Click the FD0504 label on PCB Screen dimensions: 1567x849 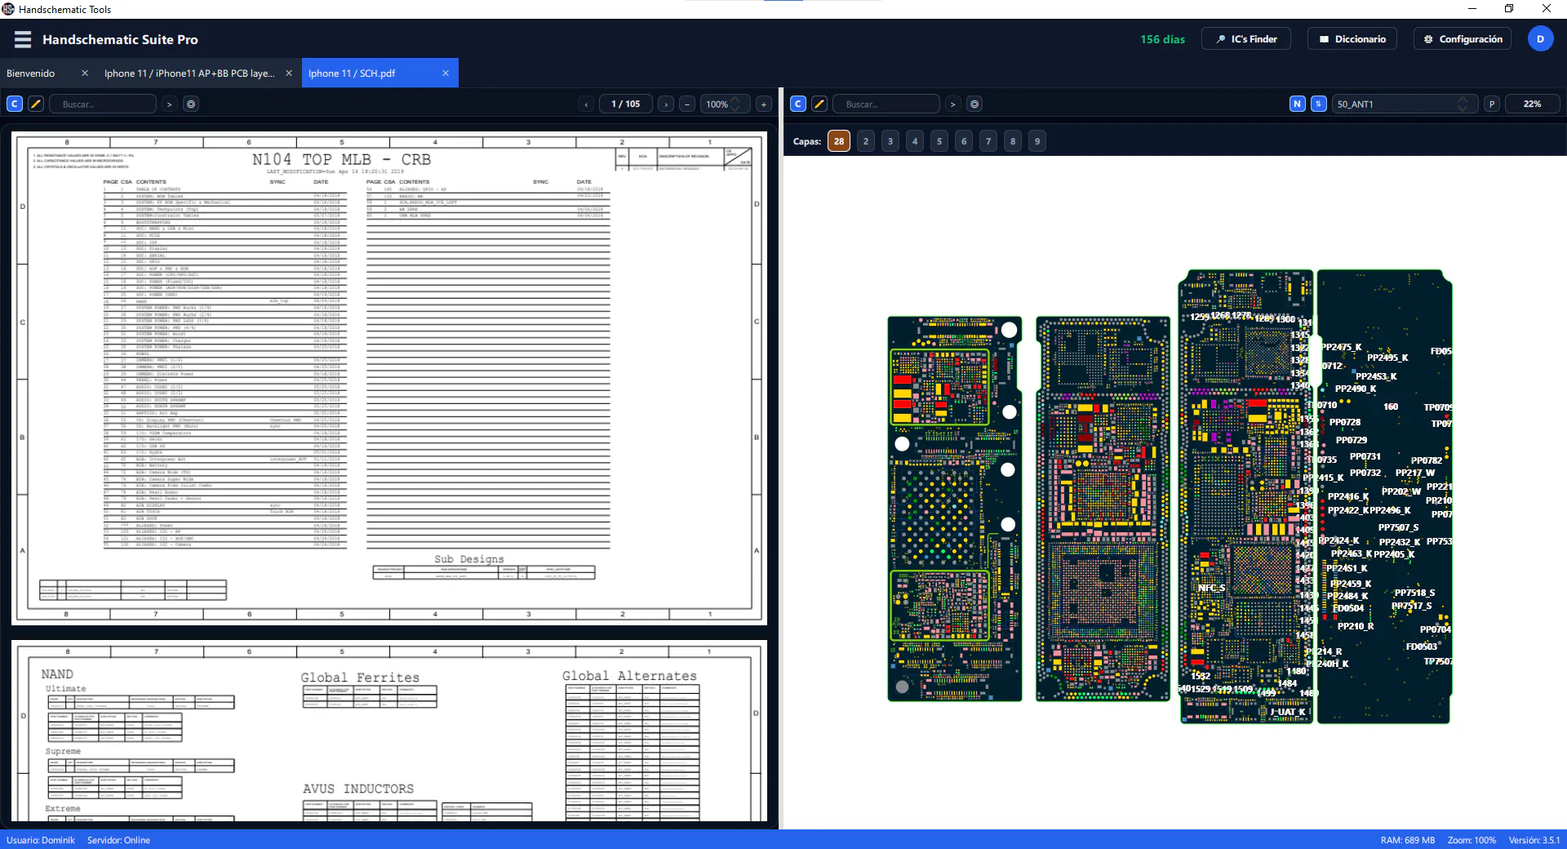pyautogui.click(x=1348, y=608)
